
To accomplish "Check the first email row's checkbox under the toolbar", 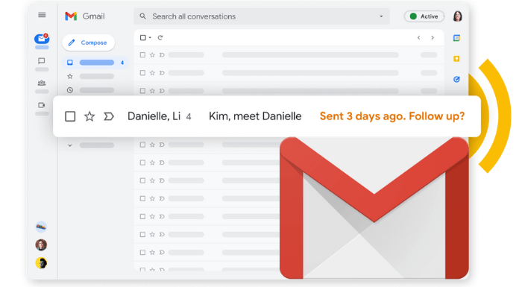I will click(142, 55).
